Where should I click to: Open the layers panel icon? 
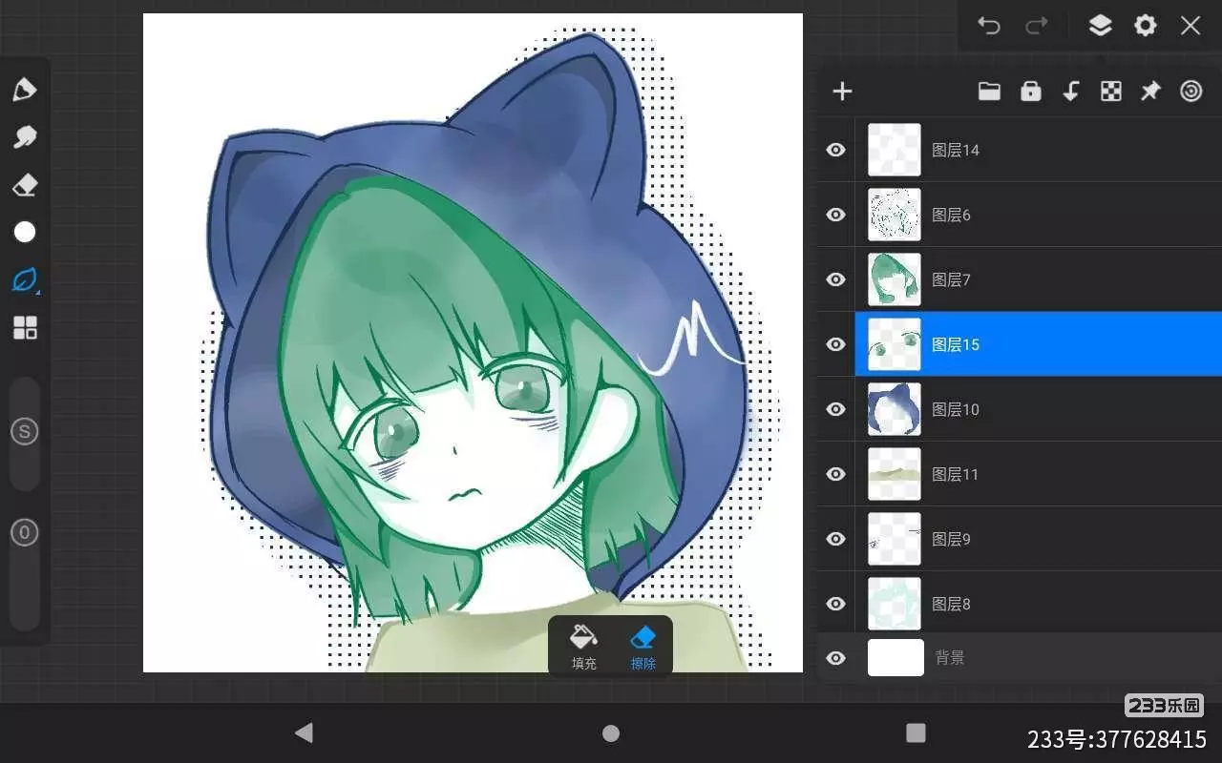coord(1100,26)
